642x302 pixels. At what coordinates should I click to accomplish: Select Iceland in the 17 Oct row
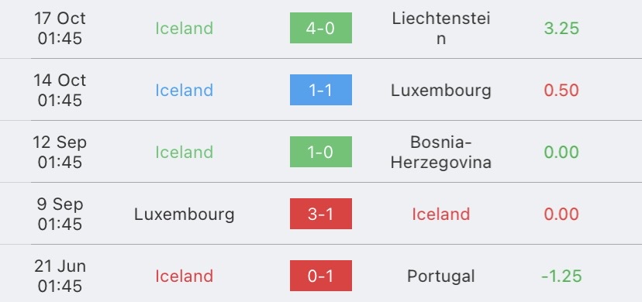coord(185,28)
